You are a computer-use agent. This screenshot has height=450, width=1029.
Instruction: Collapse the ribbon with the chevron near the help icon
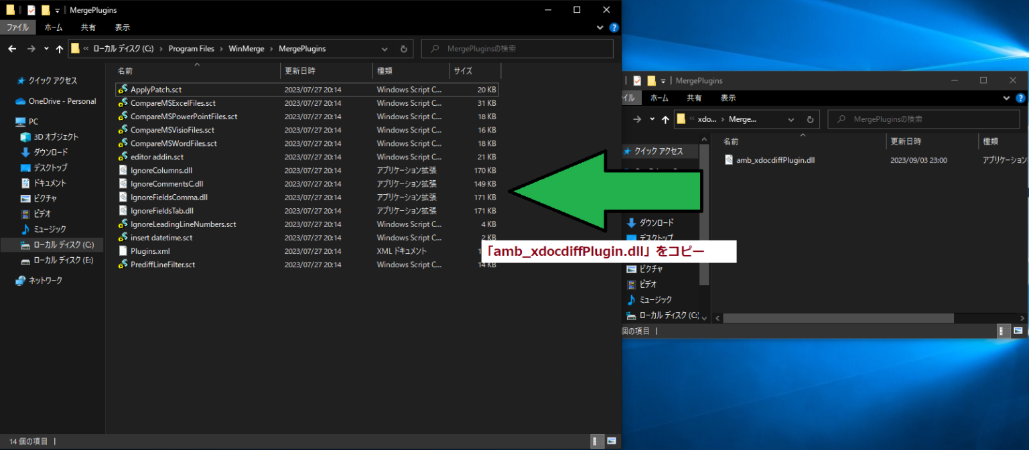[x=599, y=27]
